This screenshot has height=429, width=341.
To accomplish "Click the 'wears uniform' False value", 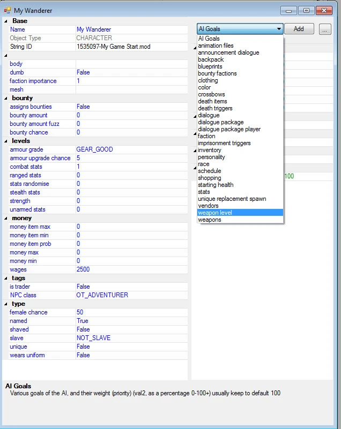I will 83,355.
